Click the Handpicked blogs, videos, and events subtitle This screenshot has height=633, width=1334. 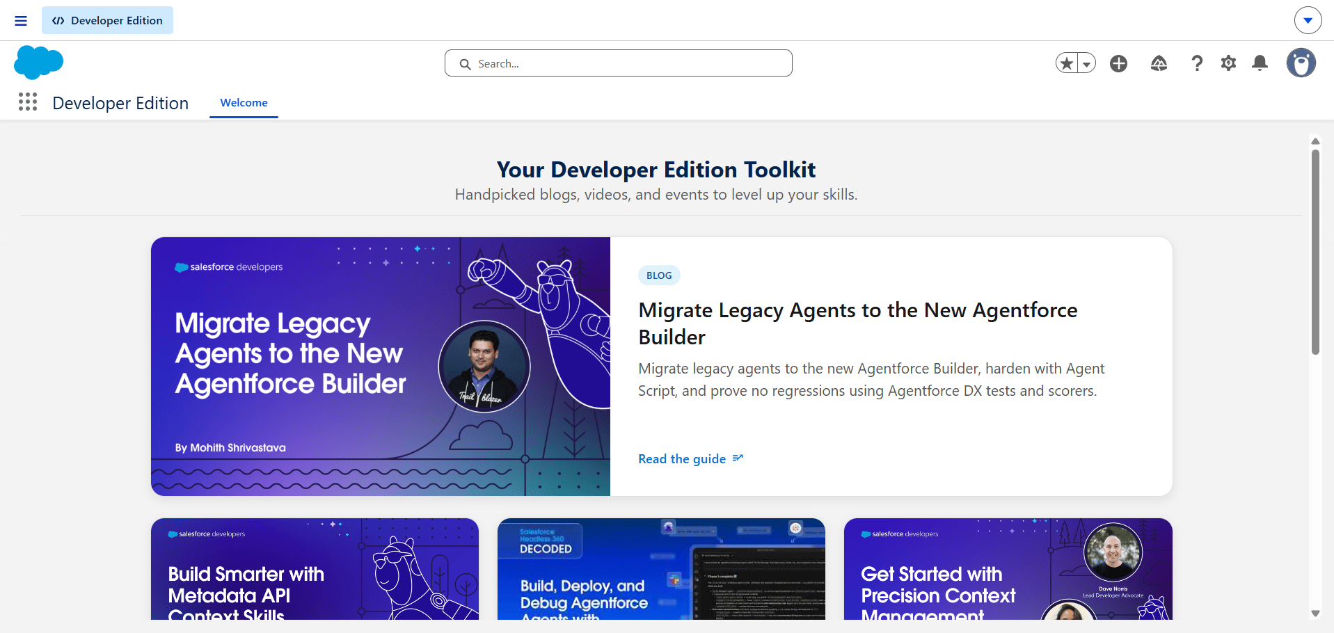[x=656, y=195]
